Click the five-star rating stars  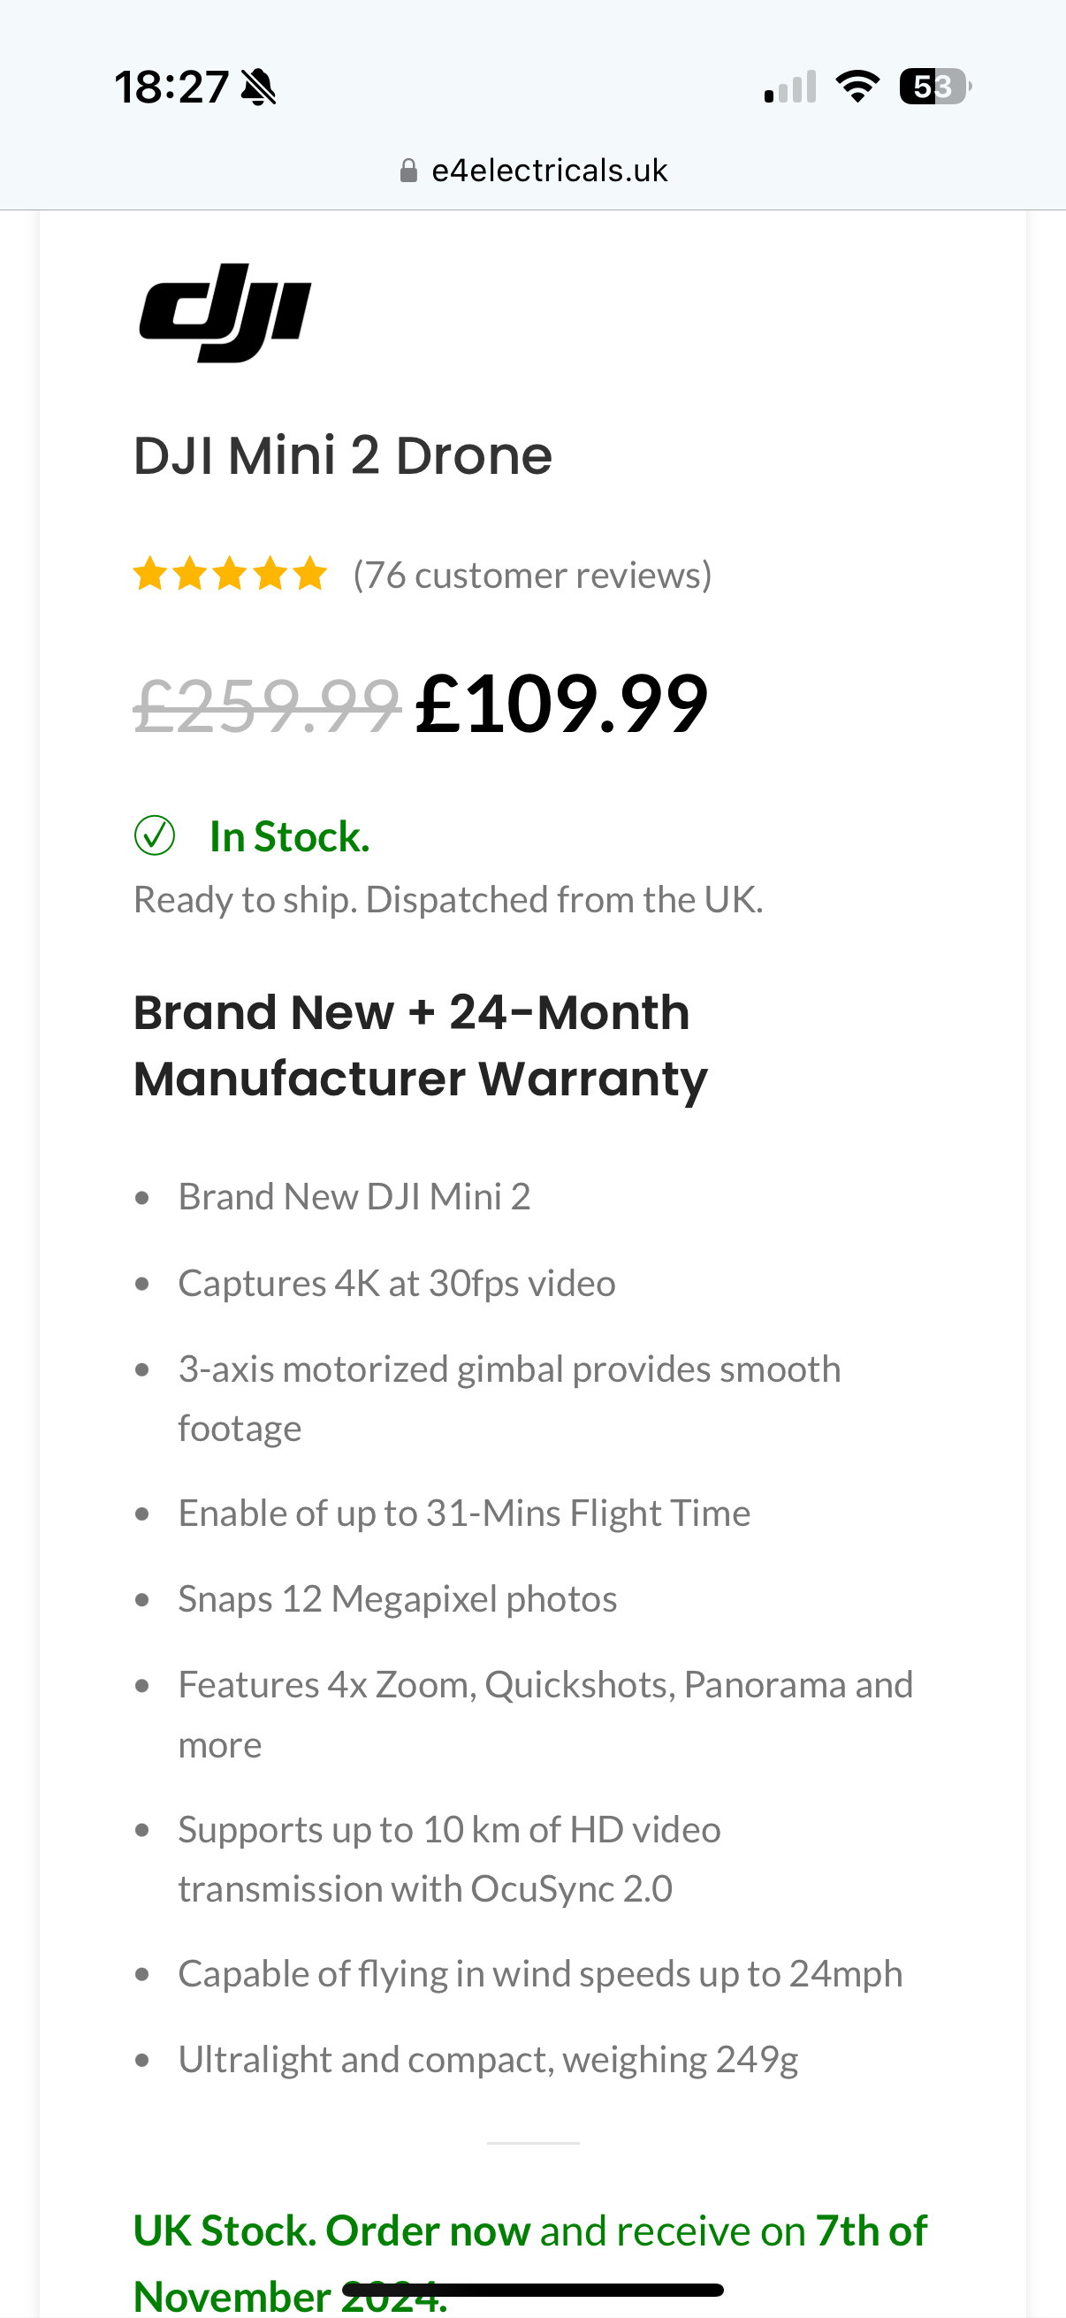point(230,573)
